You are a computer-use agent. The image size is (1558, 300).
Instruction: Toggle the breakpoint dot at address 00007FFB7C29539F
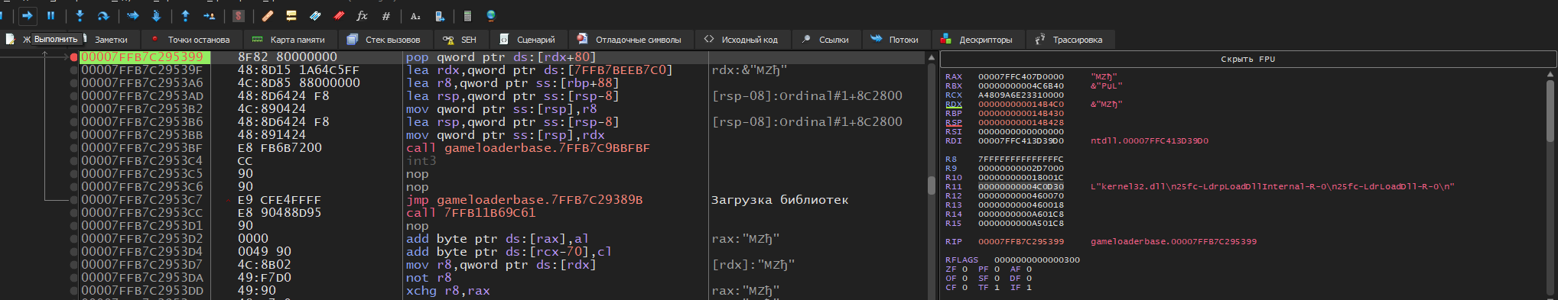pos(73,70)
